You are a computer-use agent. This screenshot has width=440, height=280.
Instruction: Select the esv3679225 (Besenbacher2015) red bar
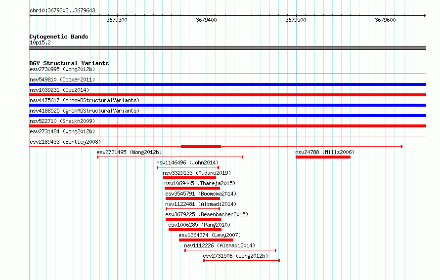(x=193, y=219)
